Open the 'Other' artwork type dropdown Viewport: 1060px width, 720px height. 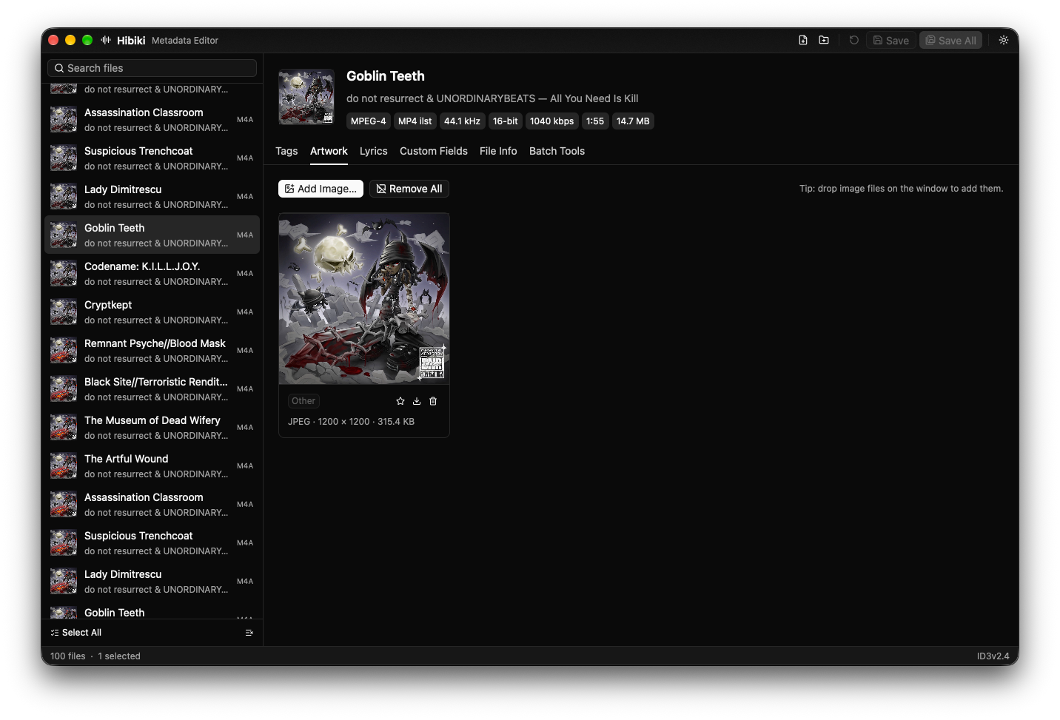coord(303,401)
